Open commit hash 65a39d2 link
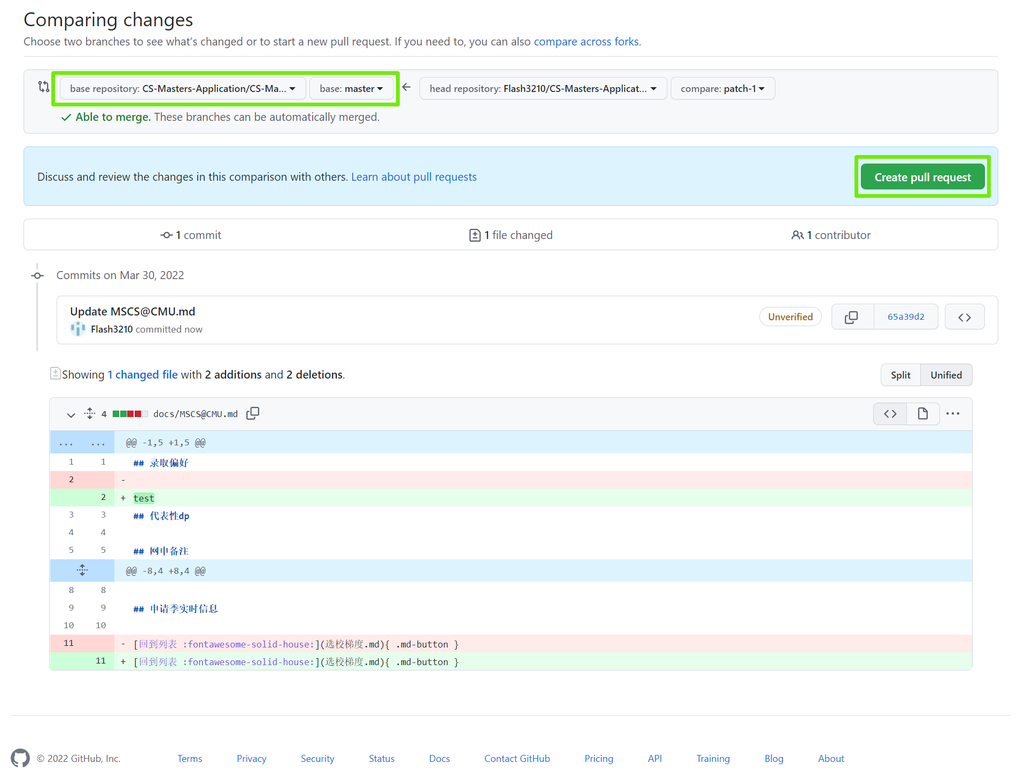The width and height of the screenshot is (1025, 779). [906, 317]
